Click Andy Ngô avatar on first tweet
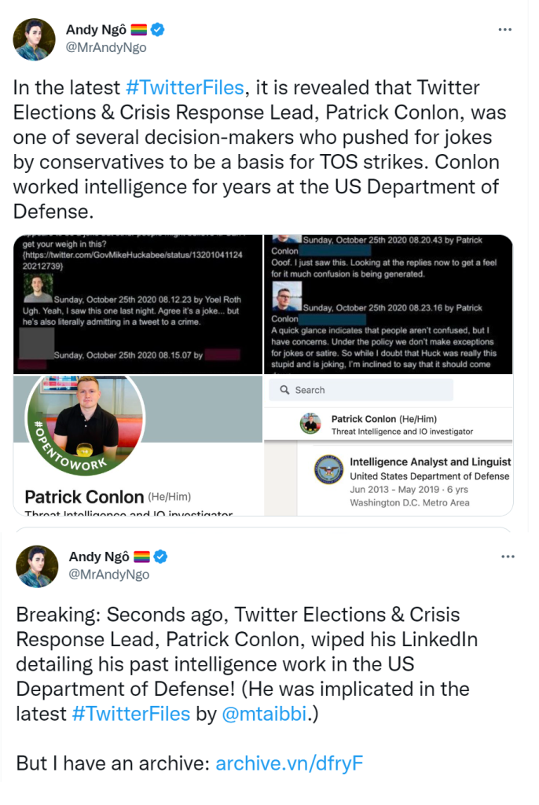 click(35, 39)
